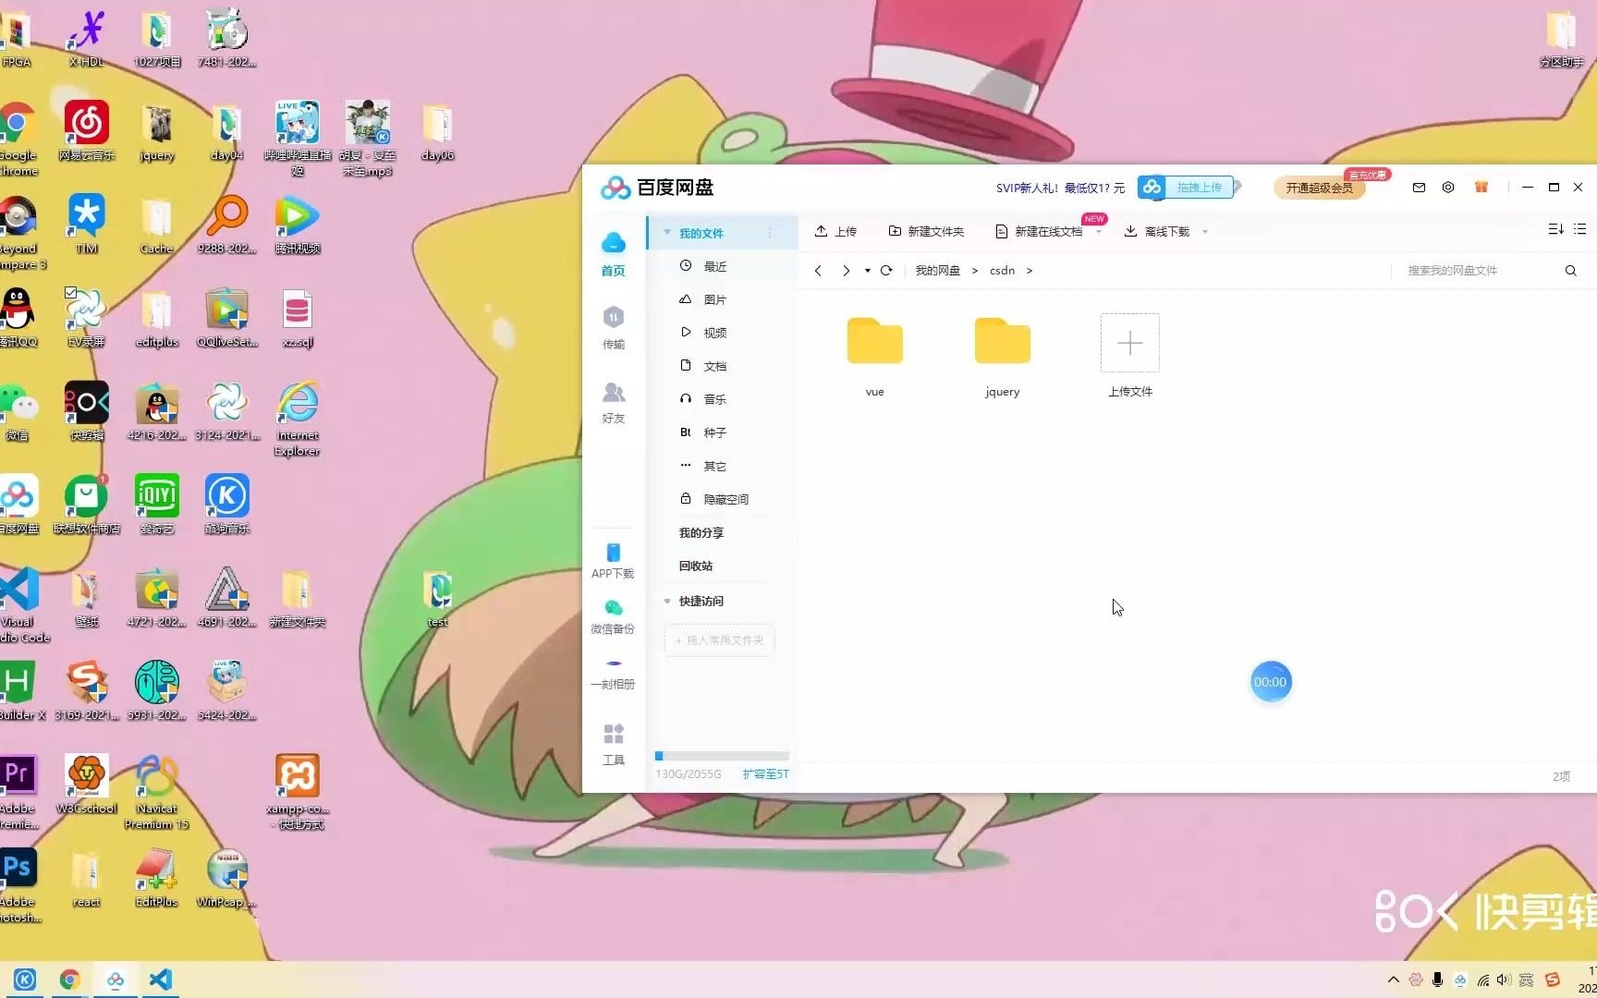
Task: Click the 开通超级会员 membership button
Action: tap(1320, 188)
